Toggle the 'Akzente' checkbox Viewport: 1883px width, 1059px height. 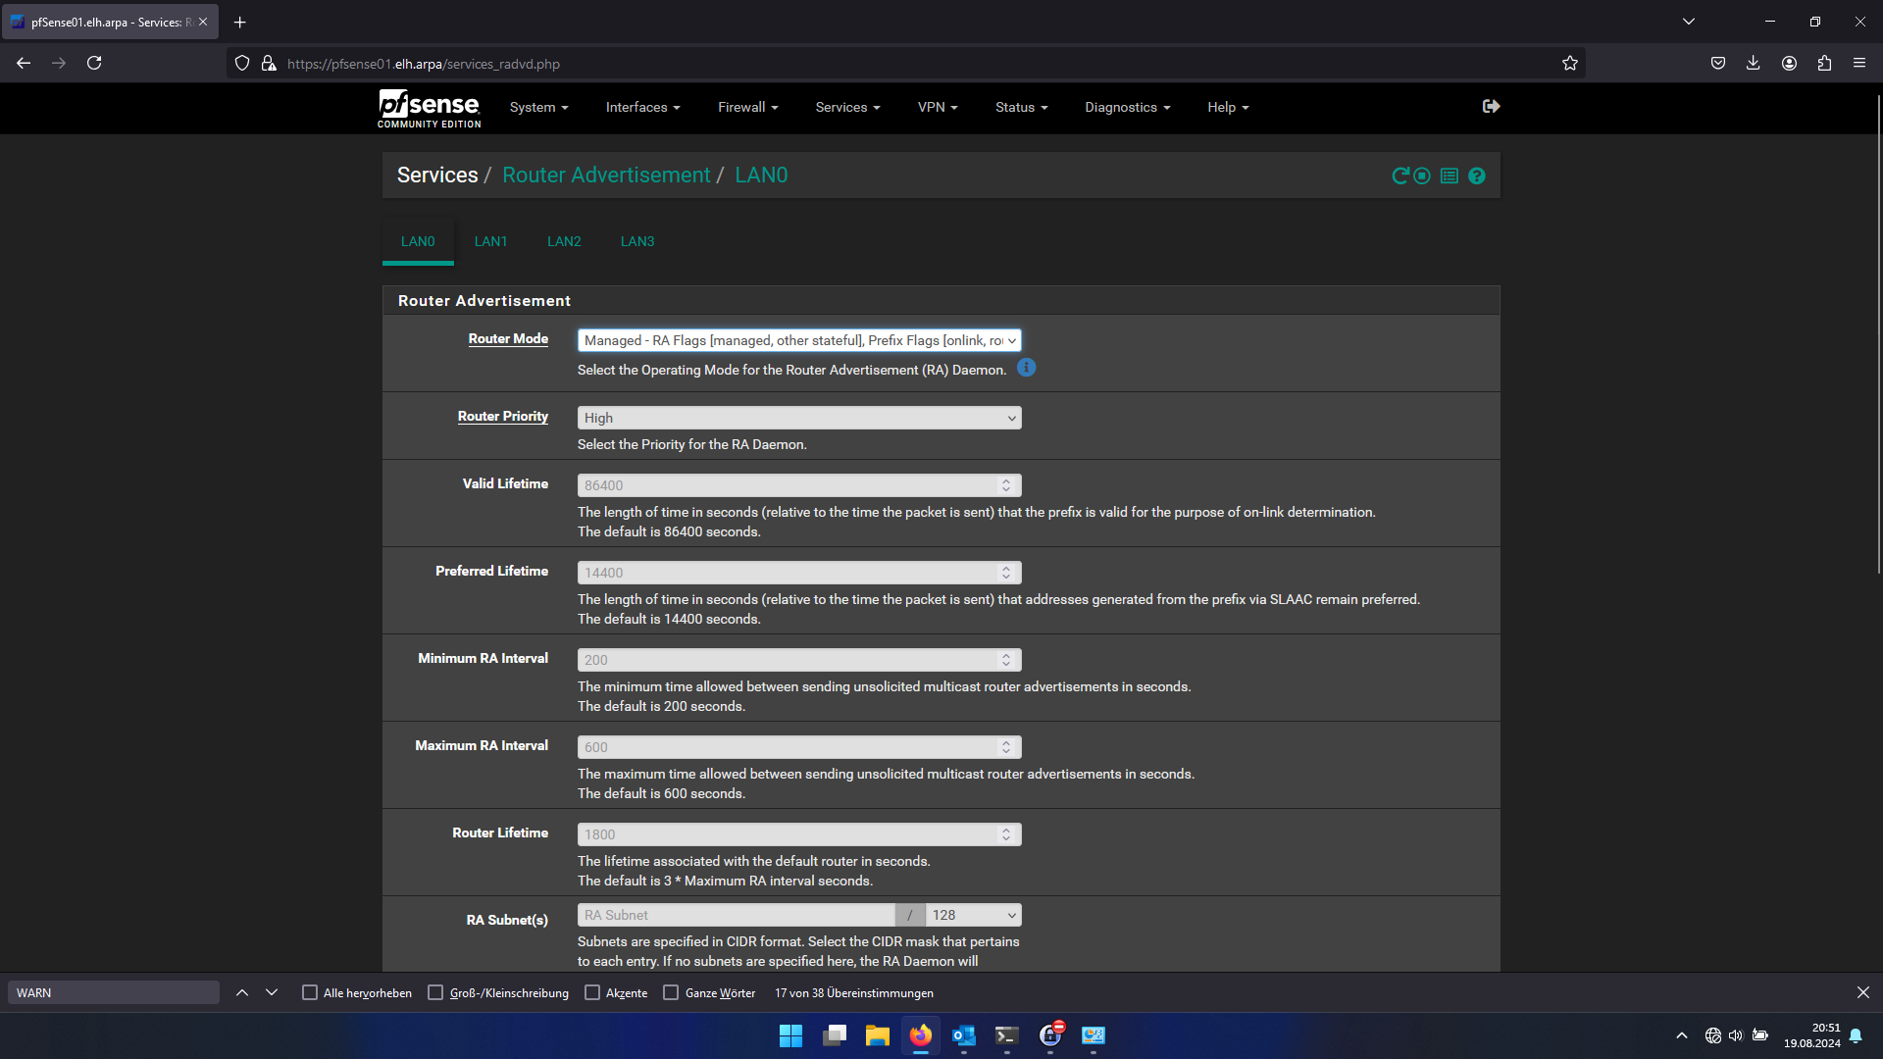click(x=592, y=993)
